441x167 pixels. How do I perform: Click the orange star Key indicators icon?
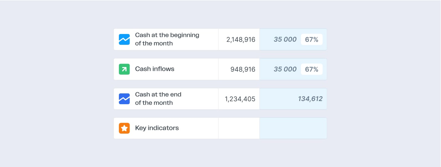[124, 128]
